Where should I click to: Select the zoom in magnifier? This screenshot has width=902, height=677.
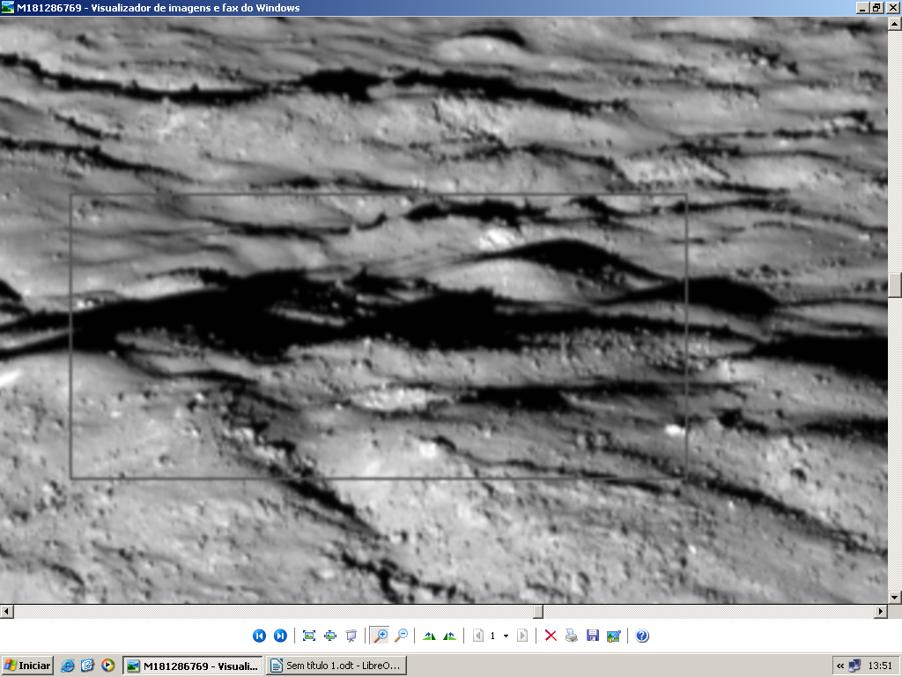(380, 636)
